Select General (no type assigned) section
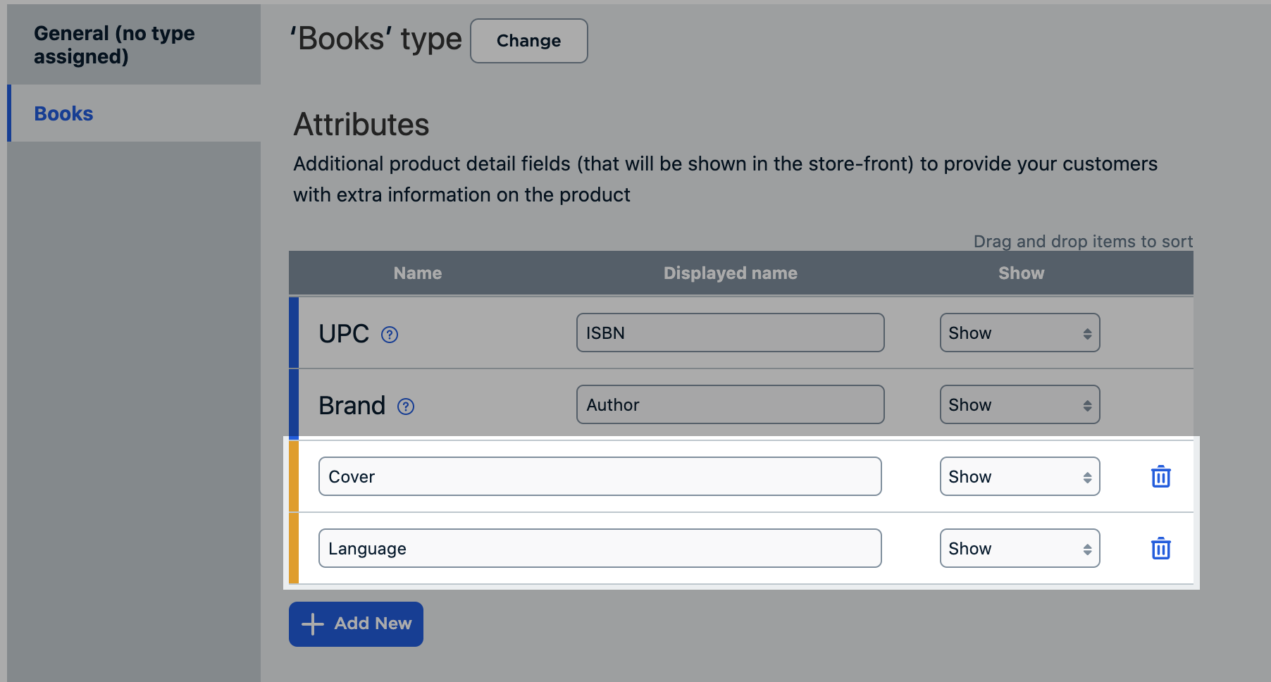 click(x=116, y=44)
